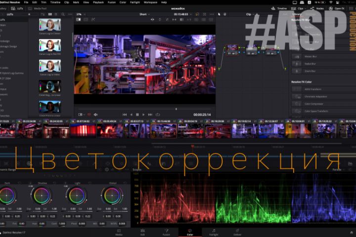This screenshot has height=237, width=356.
Task: Click the viewer scrub bar playhead
Action: [x=176, y=109]
